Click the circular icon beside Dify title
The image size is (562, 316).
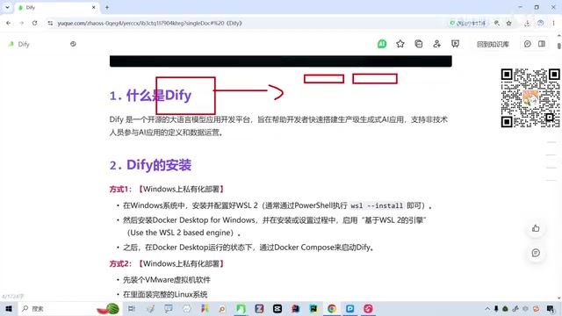tap(73, 44)
